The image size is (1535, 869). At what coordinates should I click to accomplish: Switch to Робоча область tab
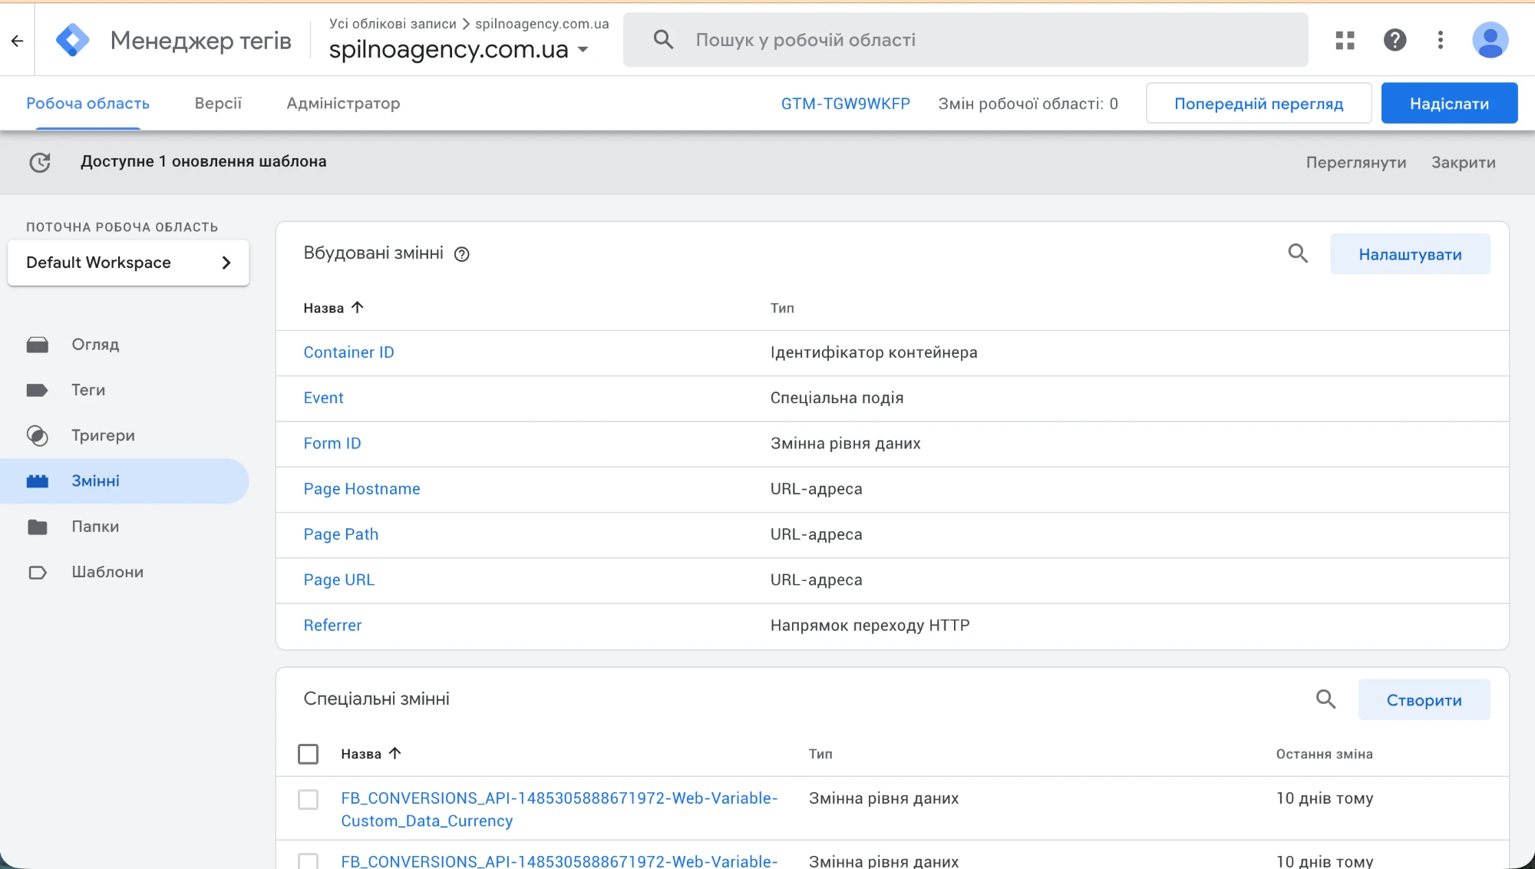(87, 104)
